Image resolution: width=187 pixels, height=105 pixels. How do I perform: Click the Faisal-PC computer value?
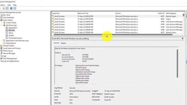[x=108, y=100]
